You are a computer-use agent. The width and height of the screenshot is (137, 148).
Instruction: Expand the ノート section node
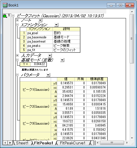(17, 20)
